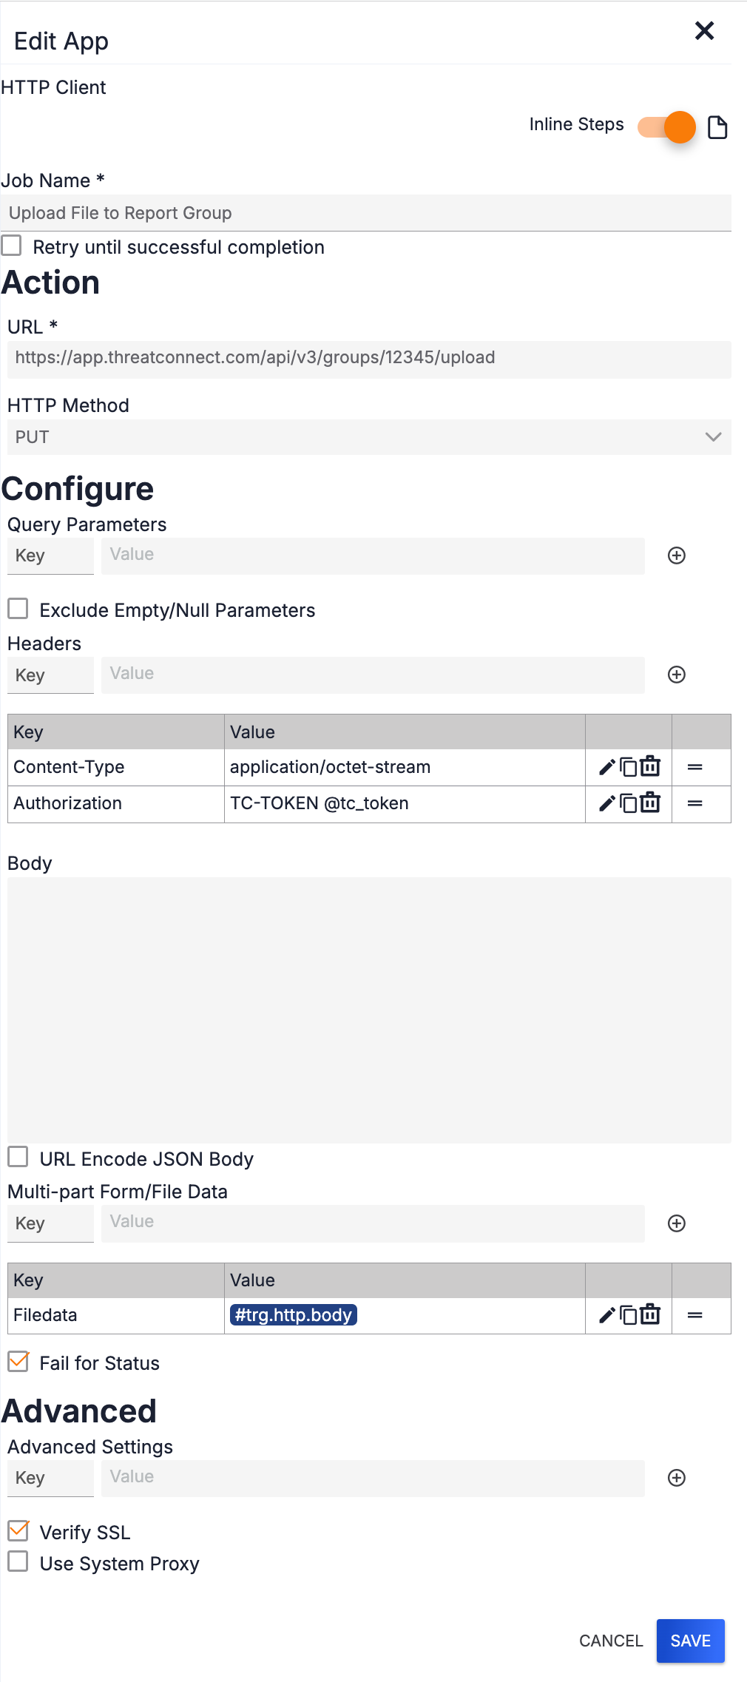Cancel editing the HTTP Client app

[x=610, y=1641]
